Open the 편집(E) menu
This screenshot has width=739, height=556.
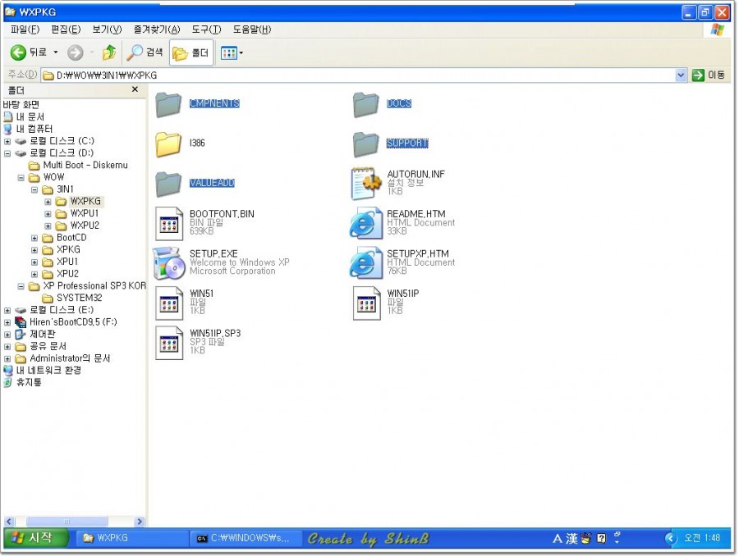[x=66, y=30]
